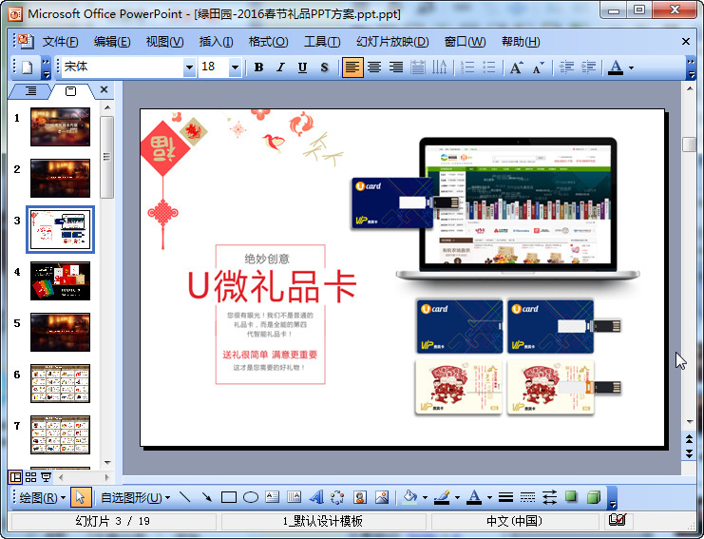The height and width of the screenshot is (539, 704).
Task: Increase indent level
Action: (x=589, y=67)
